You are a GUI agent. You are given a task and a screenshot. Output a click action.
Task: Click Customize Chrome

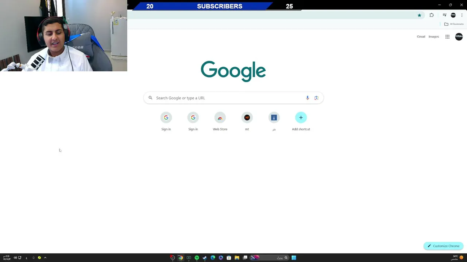pos(444,246)
